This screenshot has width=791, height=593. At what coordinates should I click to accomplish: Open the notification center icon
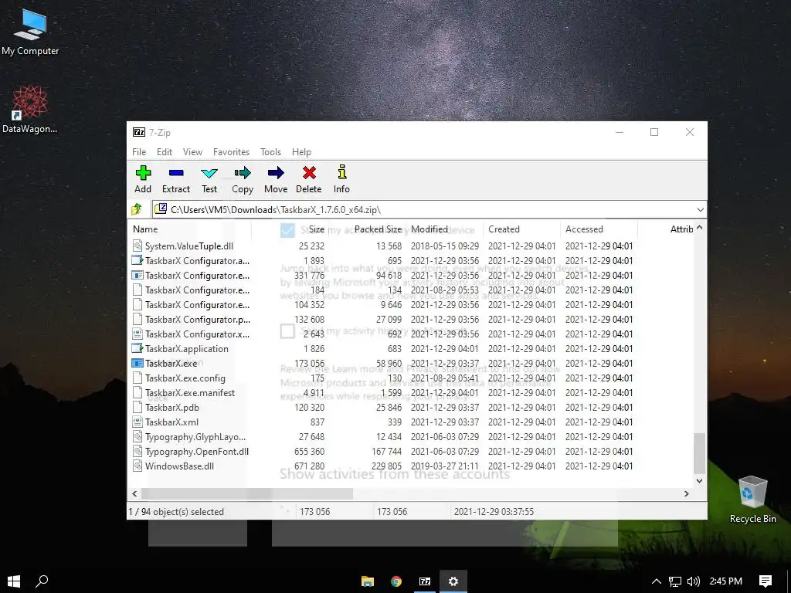766,581
